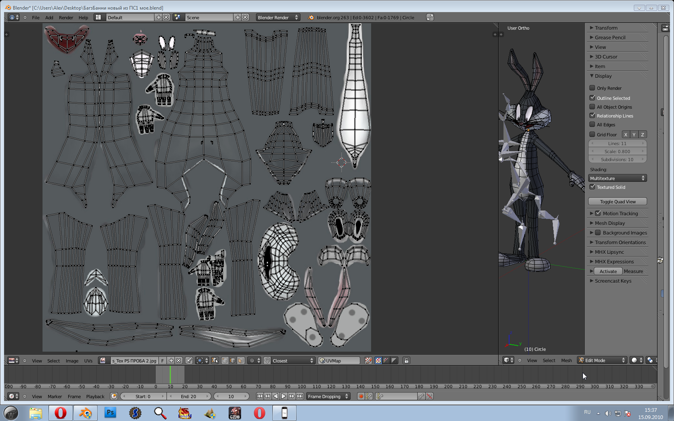Image resolution: width=674 pixels, height=421 pixels.
Task: Toggle the timeline preview range clock icon
Action: (x=114, y=396)
